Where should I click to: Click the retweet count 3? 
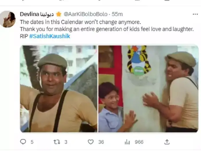click(66, 142)
